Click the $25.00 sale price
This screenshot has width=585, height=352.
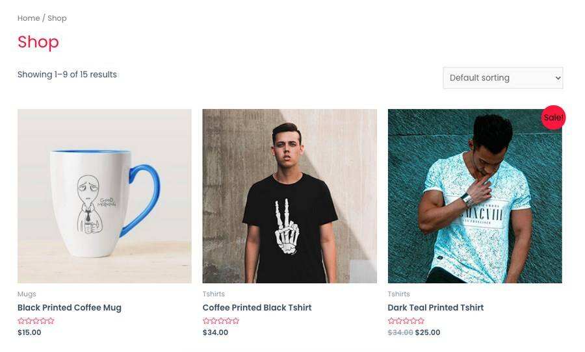coord(428,333)
